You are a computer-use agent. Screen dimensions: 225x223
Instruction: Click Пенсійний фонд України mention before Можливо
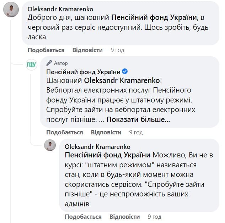(108, 155)
